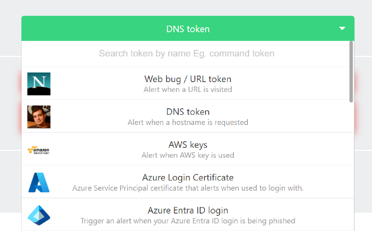Click 'Alert when AWS key is used' text
The image size is (372, 231).
point(188,155)
